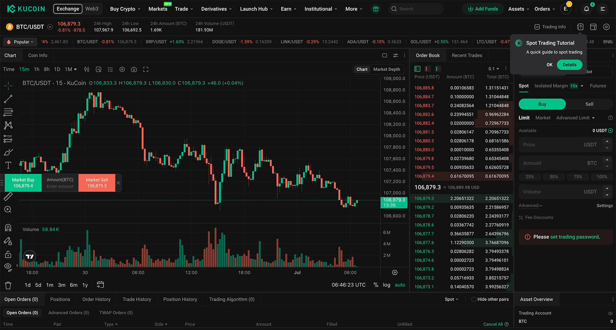
Task: Enable Hide other pairs option
Action: (x=474, y=299)
